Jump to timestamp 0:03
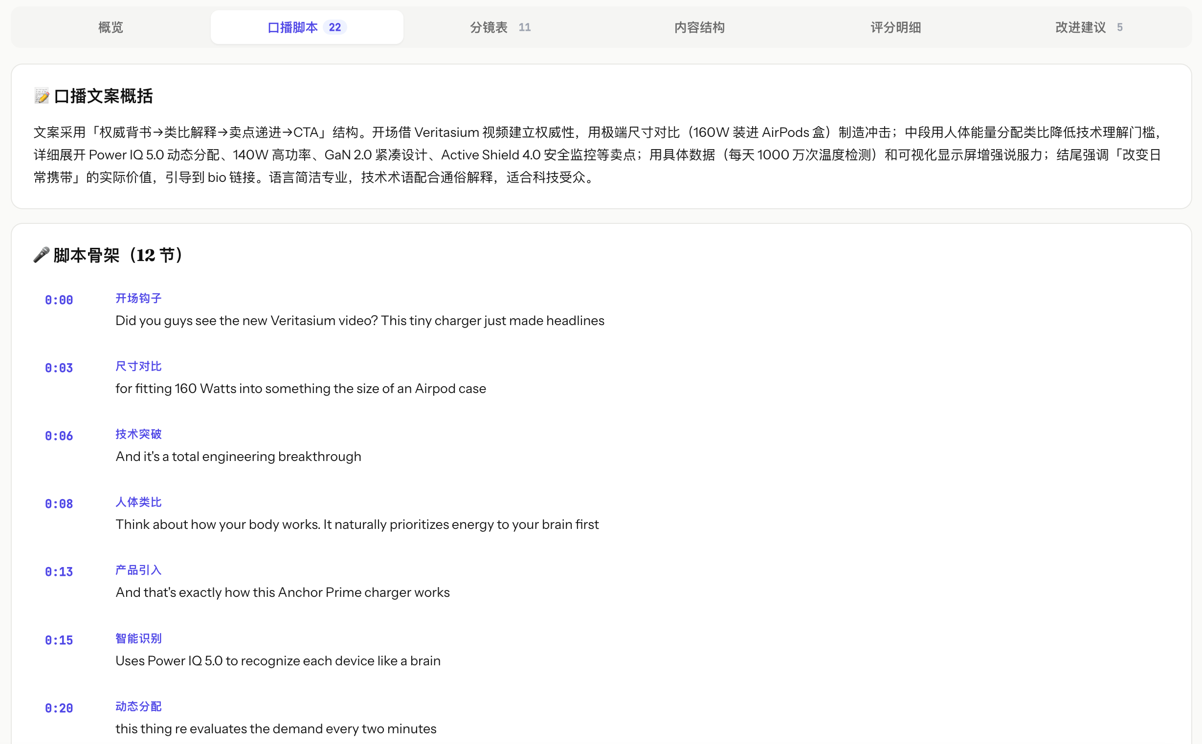Screen dimensions: 1202x744 click(59, 368)
